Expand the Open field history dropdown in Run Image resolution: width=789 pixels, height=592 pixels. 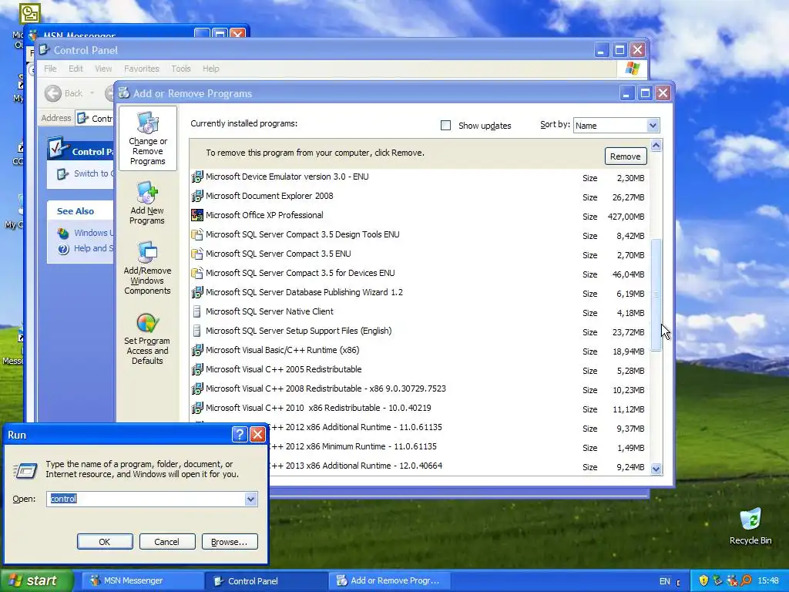coord(250,499)
